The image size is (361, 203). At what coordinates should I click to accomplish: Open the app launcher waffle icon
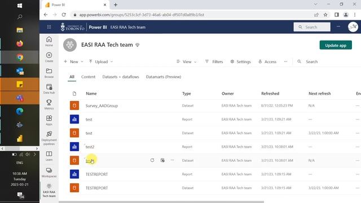click(49, 27)
